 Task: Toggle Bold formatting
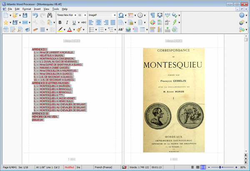[x=60, y=23]
